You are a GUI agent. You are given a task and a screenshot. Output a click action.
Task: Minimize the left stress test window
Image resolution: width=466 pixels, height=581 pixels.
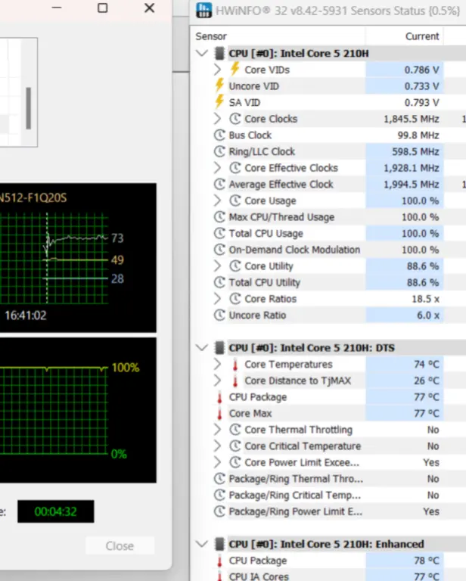click(56, 8)
